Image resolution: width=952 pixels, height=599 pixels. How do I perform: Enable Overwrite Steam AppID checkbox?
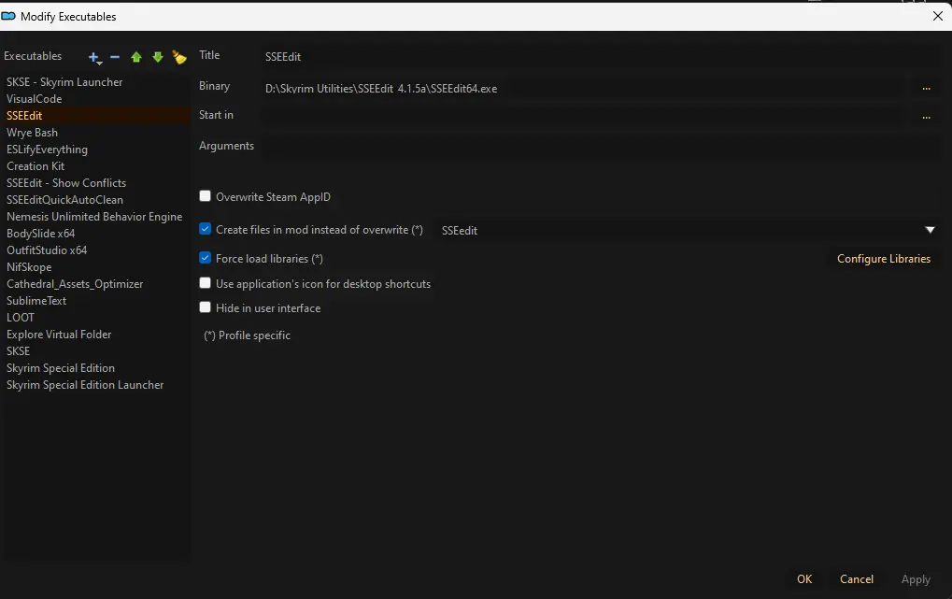click(206, 196)
